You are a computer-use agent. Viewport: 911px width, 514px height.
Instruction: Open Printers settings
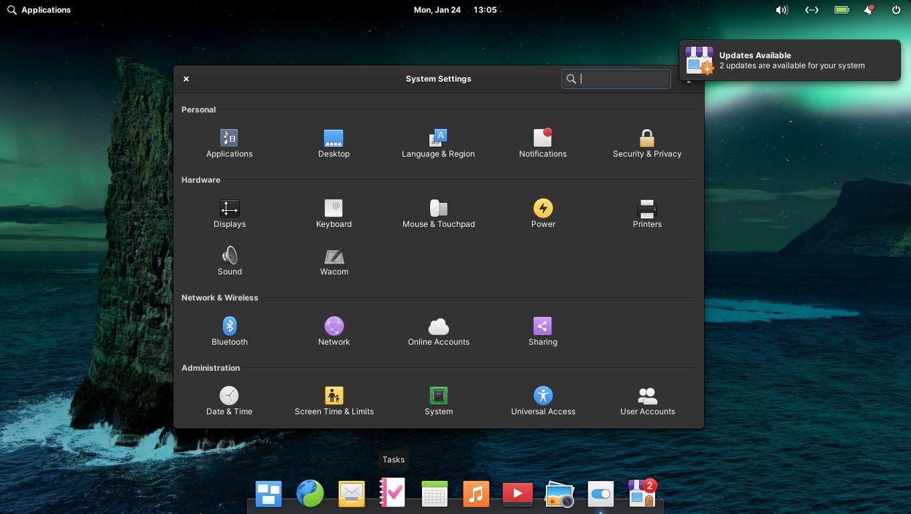[646, 213]
